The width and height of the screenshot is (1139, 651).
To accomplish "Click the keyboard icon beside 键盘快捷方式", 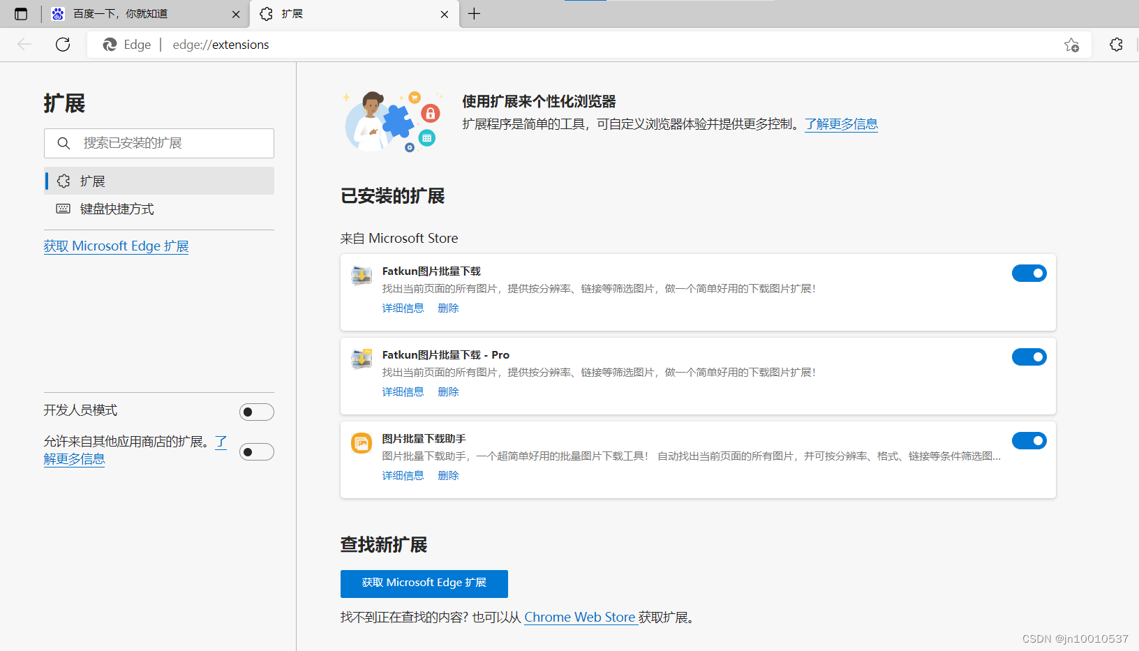I will tap(64, 209).
